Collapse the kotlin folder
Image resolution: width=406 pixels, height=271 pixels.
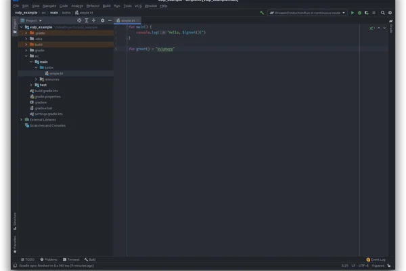coord(37,68)
